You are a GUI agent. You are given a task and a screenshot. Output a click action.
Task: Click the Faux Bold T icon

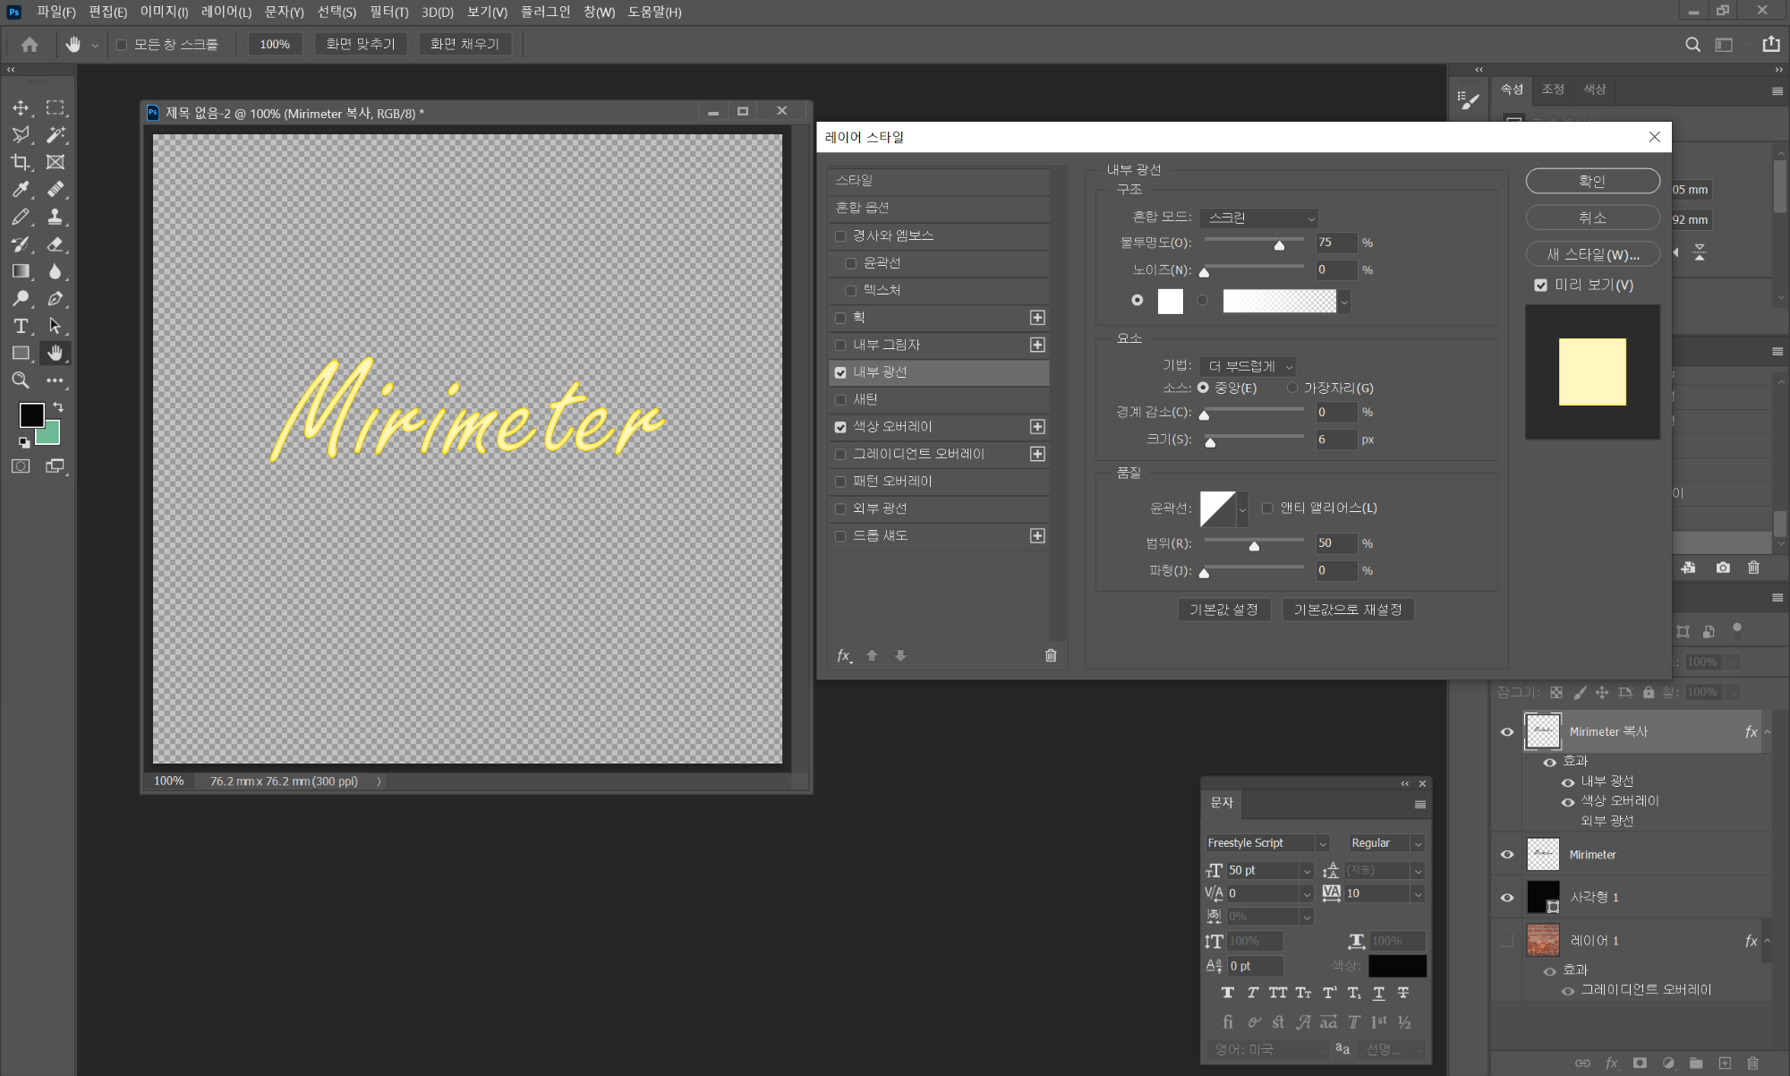click(1227, 993)
